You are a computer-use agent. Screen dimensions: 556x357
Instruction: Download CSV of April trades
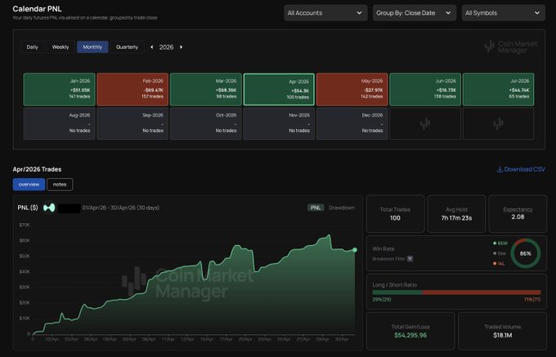tap(521, 169)
